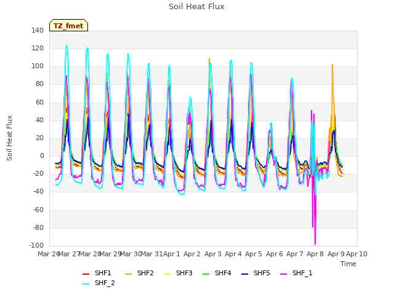Click the Apr 10 x-axis label
Screen dimensions: 394x295
(x=357, y=254)
